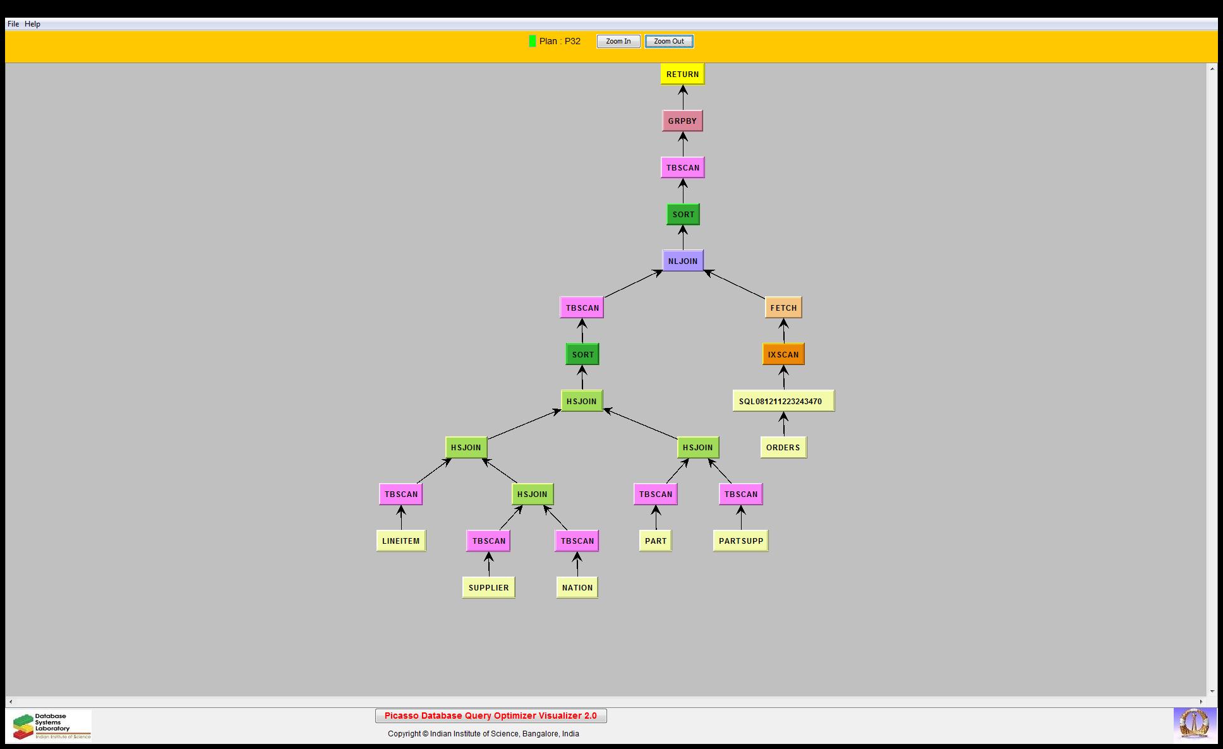1223x749 pixels.
Task: Click the RETURN node at tree top
Action: [x=682, y=74]
